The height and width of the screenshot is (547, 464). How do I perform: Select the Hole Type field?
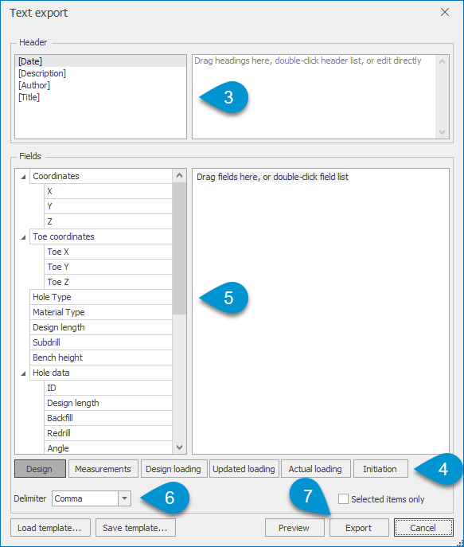(101, 297)
